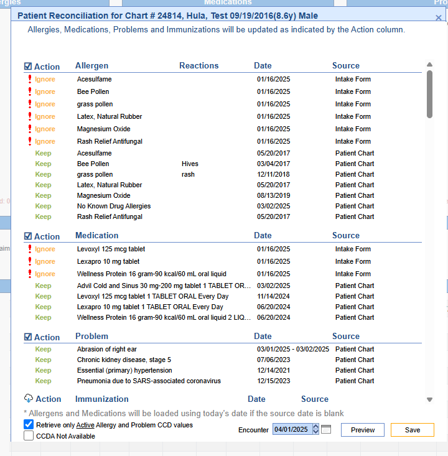Image resolution: width=448 pixels, height=456 pixels.
Task: Click alert icon beside Levoxyl 125 mcg tablet
Action: (30, 249)
